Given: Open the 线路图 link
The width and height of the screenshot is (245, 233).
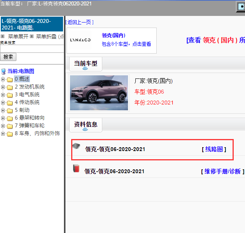Looking at the screenshot, I should [214, 150].
